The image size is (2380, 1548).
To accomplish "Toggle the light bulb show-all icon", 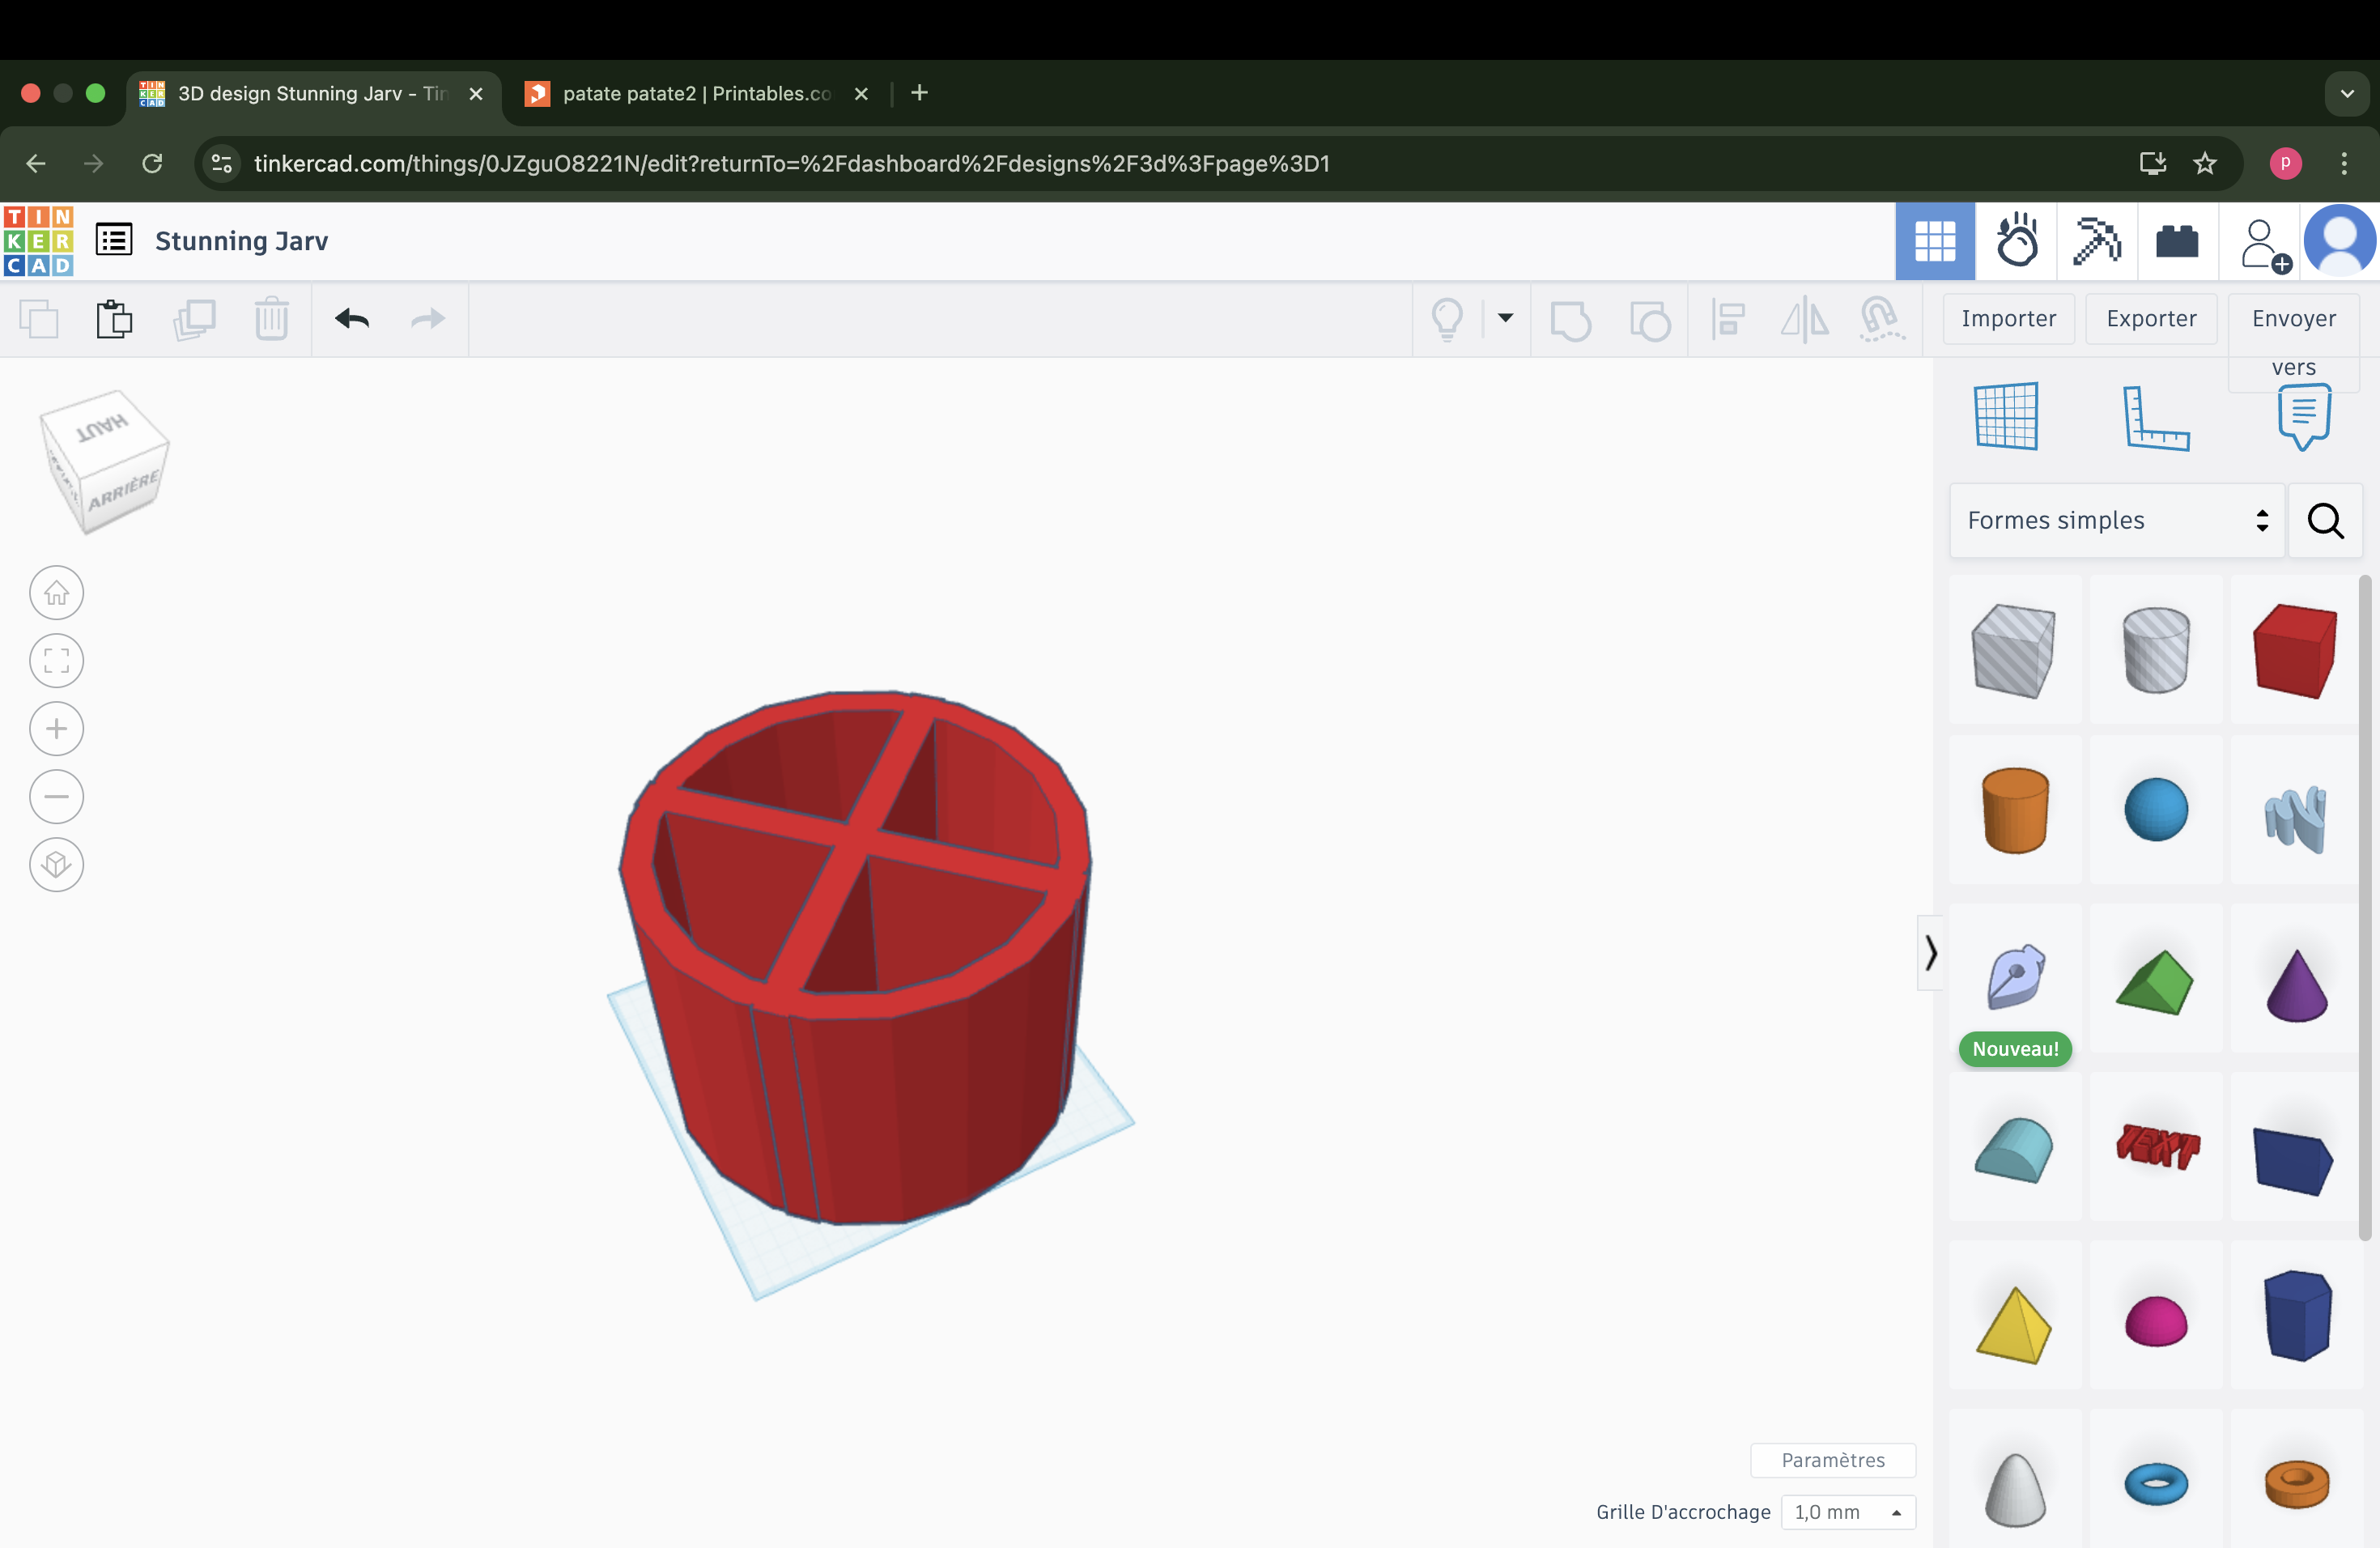I will point(1447,320).
